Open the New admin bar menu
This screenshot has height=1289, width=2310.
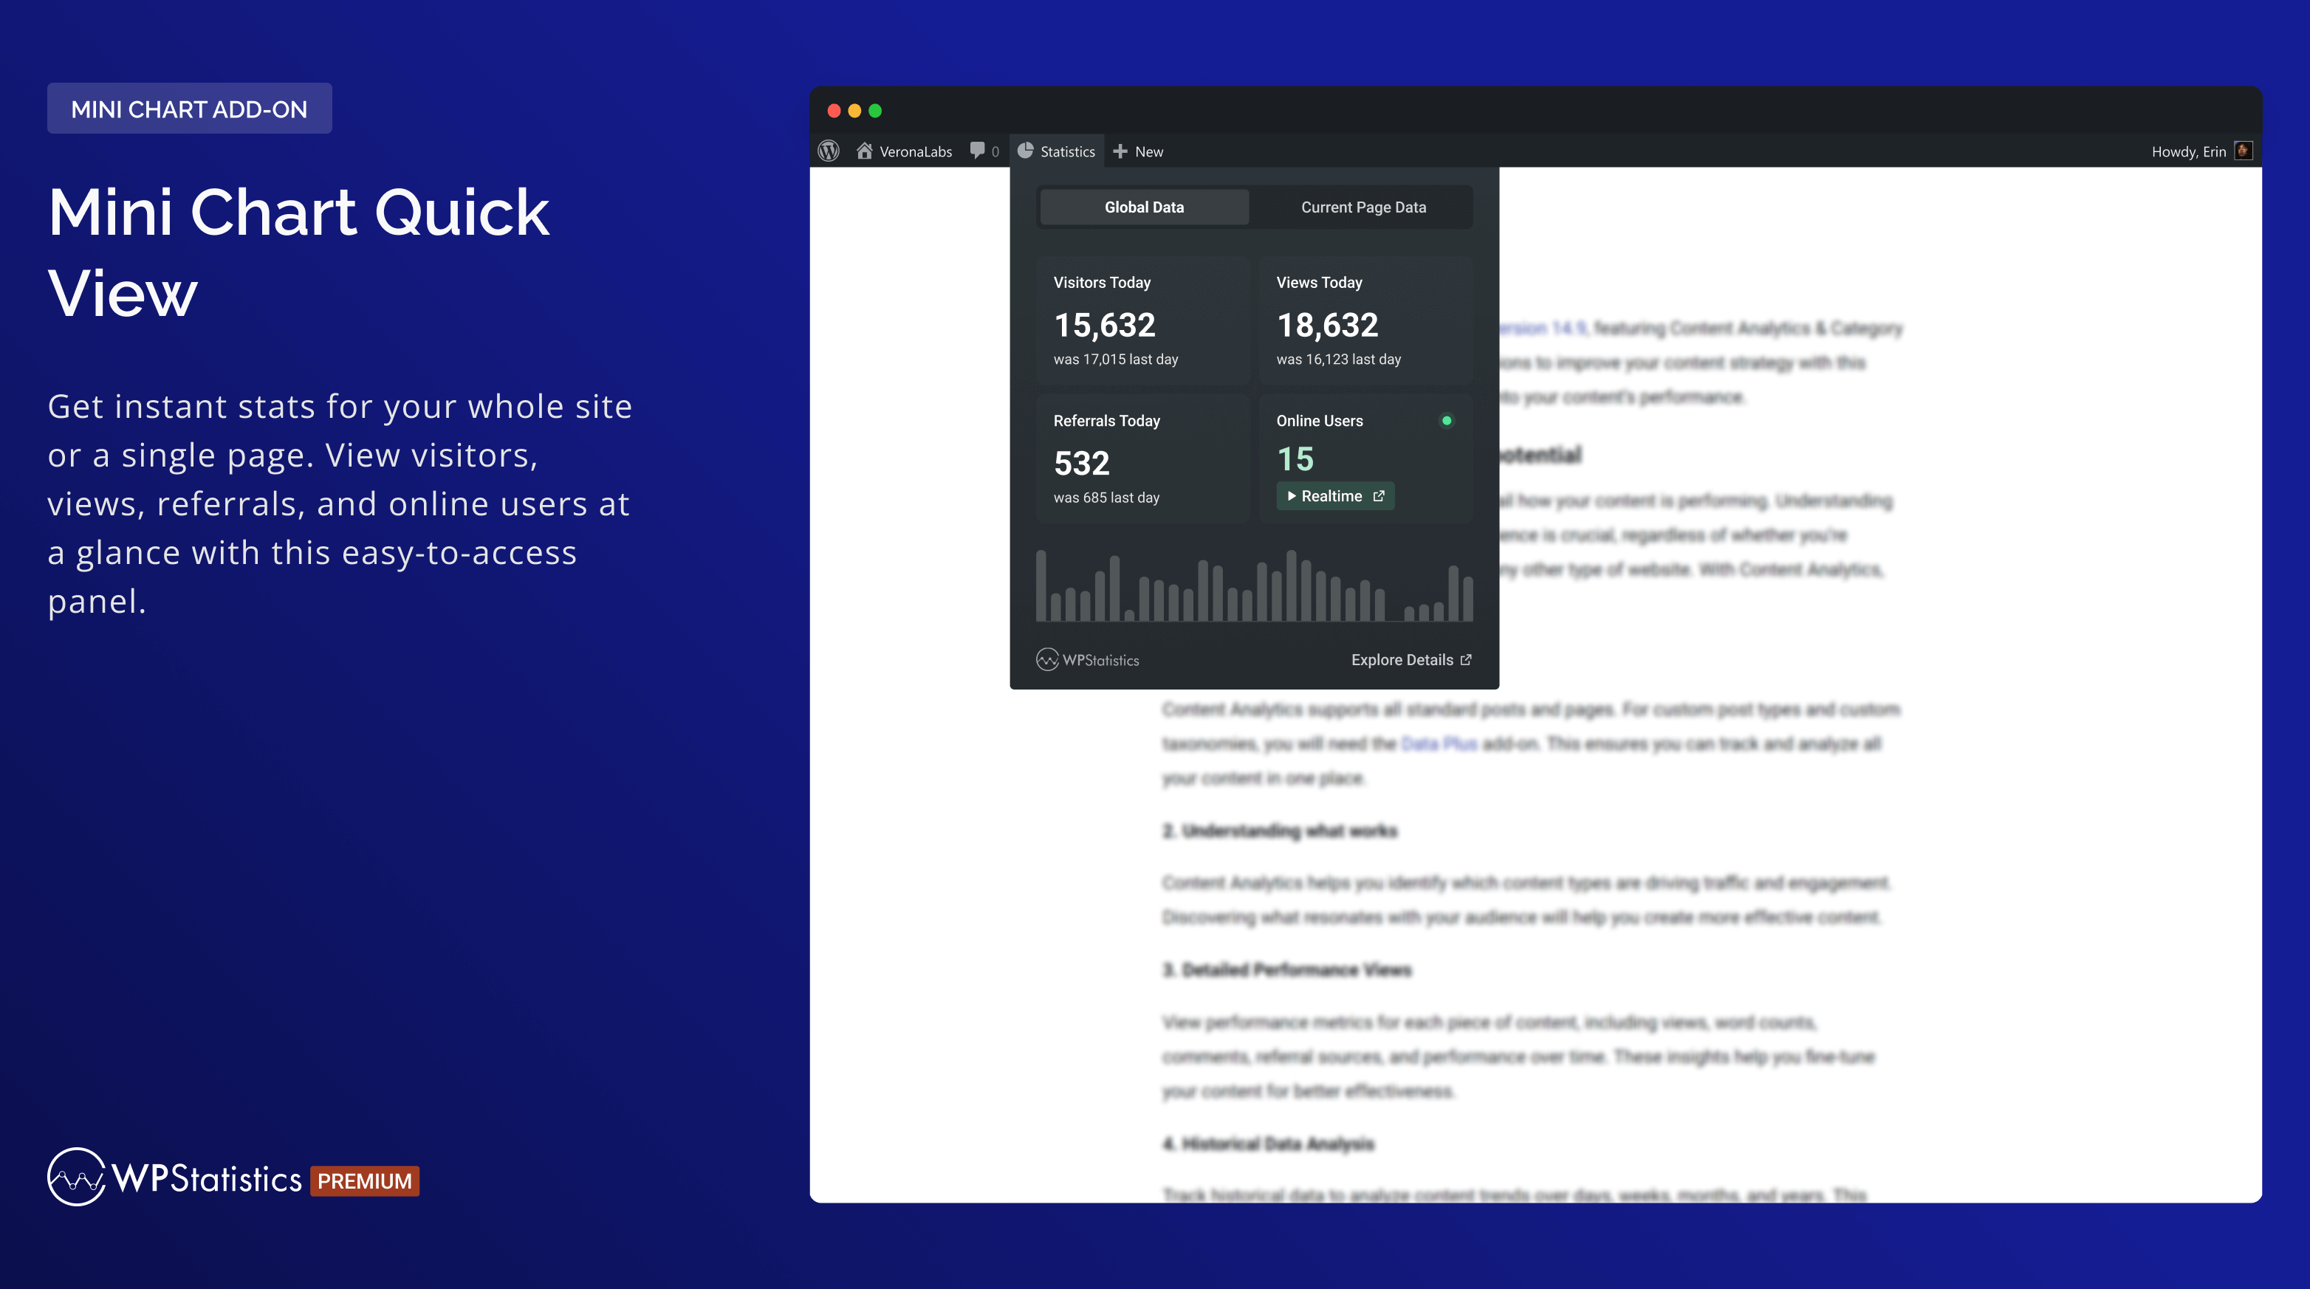pyautogui.click(x=1138, y=151)
